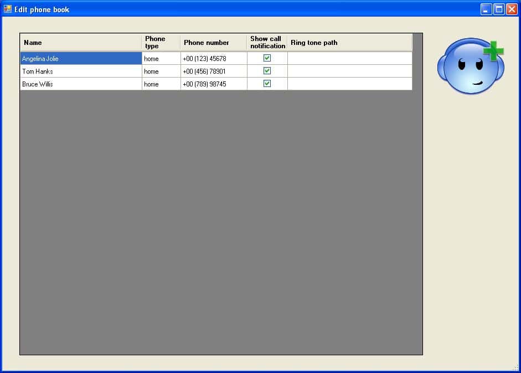The height and width of the screenshot is (373, 521).
Task: Disable call notification for Bruce Willis
Action: [x=267, y=84]
